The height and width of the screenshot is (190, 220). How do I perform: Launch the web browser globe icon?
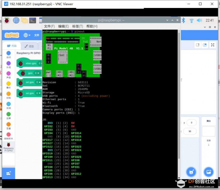16,20
